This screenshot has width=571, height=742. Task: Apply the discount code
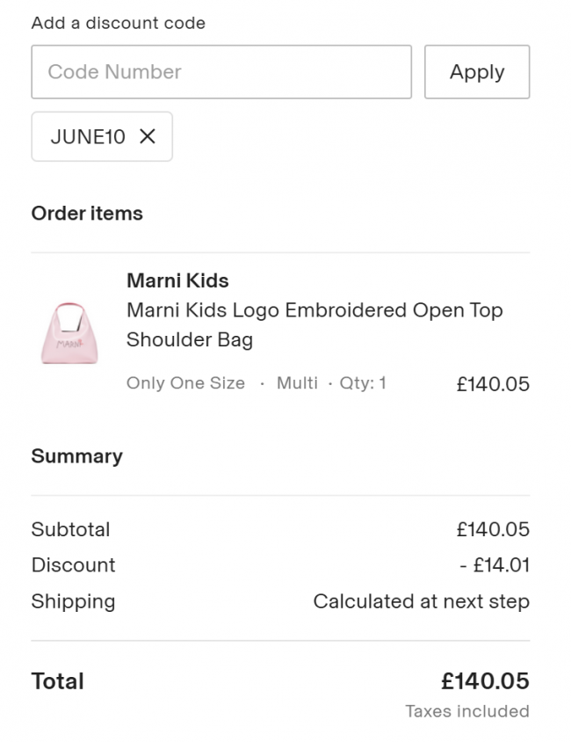click(x=477, y=72)
